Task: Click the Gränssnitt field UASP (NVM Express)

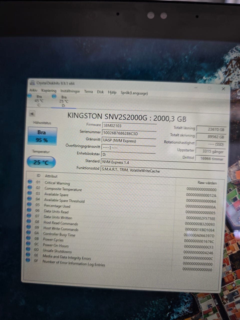Action: pyautogui.click(x=129, y=141)
